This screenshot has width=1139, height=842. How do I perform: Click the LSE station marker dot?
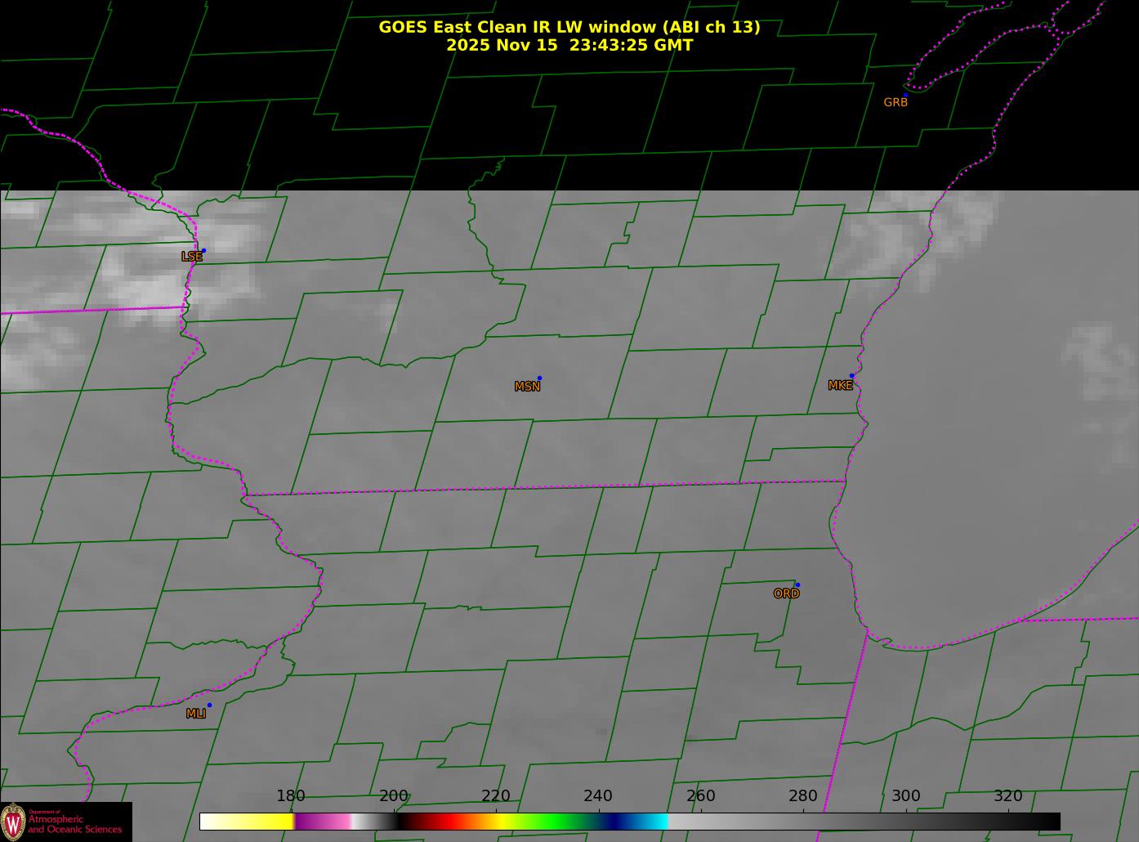pyautogui.click(x=203, y=251)
